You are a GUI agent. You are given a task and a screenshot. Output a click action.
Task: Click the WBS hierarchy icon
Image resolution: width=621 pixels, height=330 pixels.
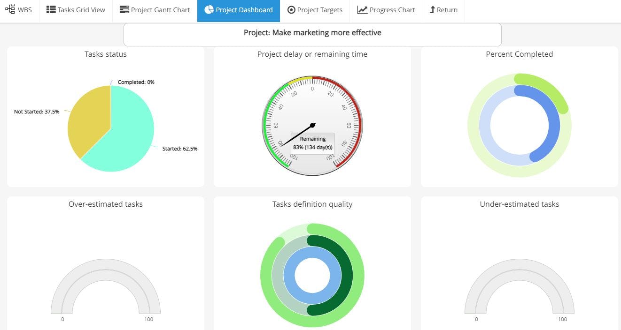pyautogui.click(x=10, y=8)
